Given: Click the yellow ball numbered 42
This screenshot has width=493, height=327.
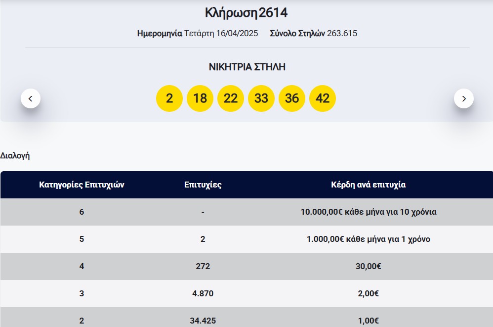Looking at the screenshot, I should pos(323,98).
